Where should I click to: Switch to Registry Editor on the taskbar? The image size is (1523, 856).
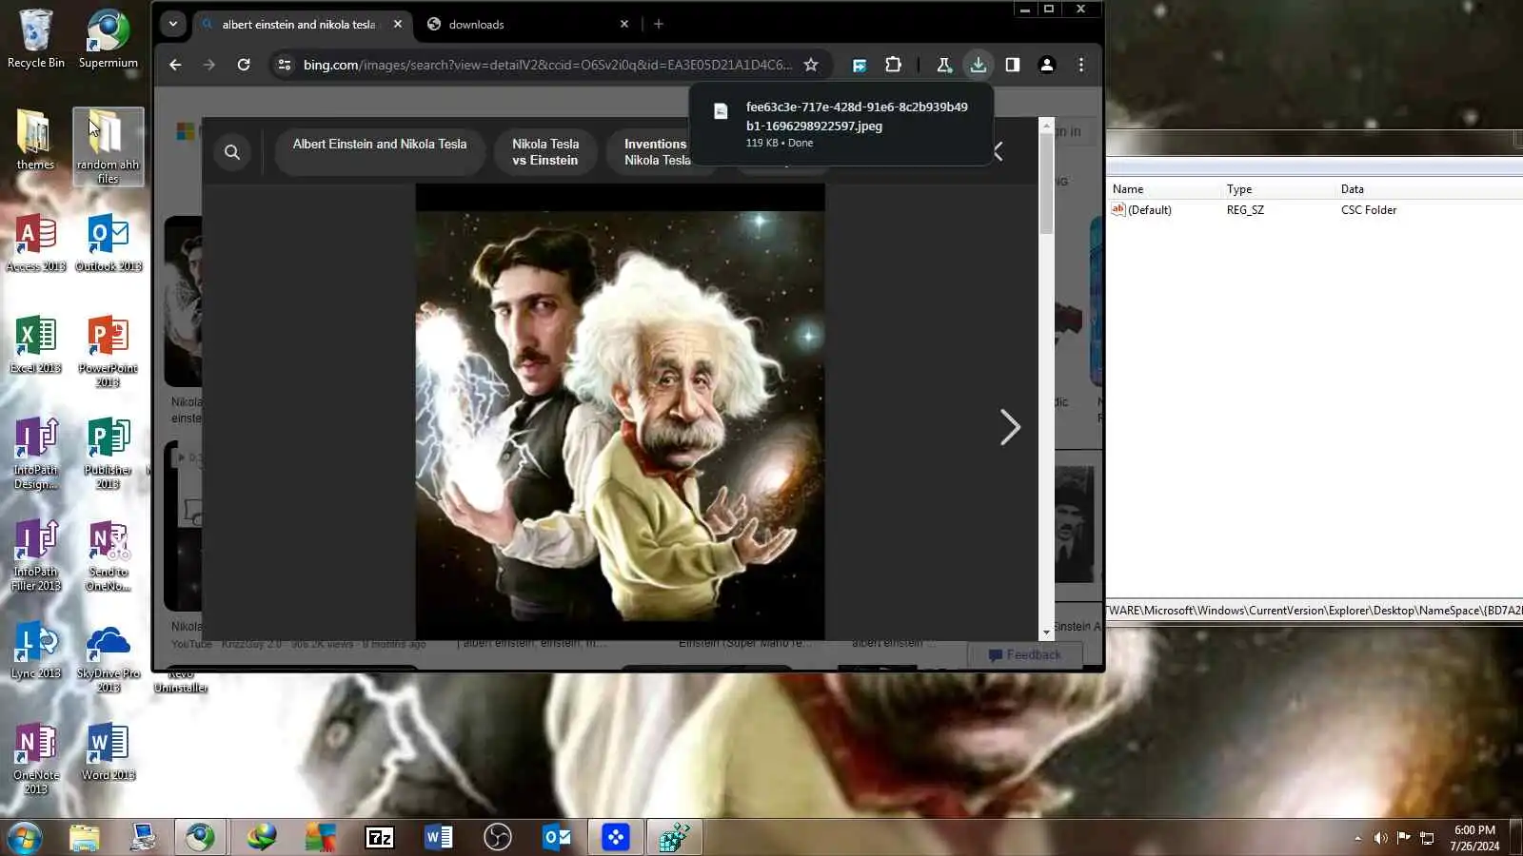pos(674,838)
